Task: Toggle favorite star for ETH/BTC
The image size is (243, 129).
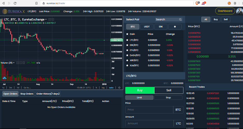Action: coord(127,50)
